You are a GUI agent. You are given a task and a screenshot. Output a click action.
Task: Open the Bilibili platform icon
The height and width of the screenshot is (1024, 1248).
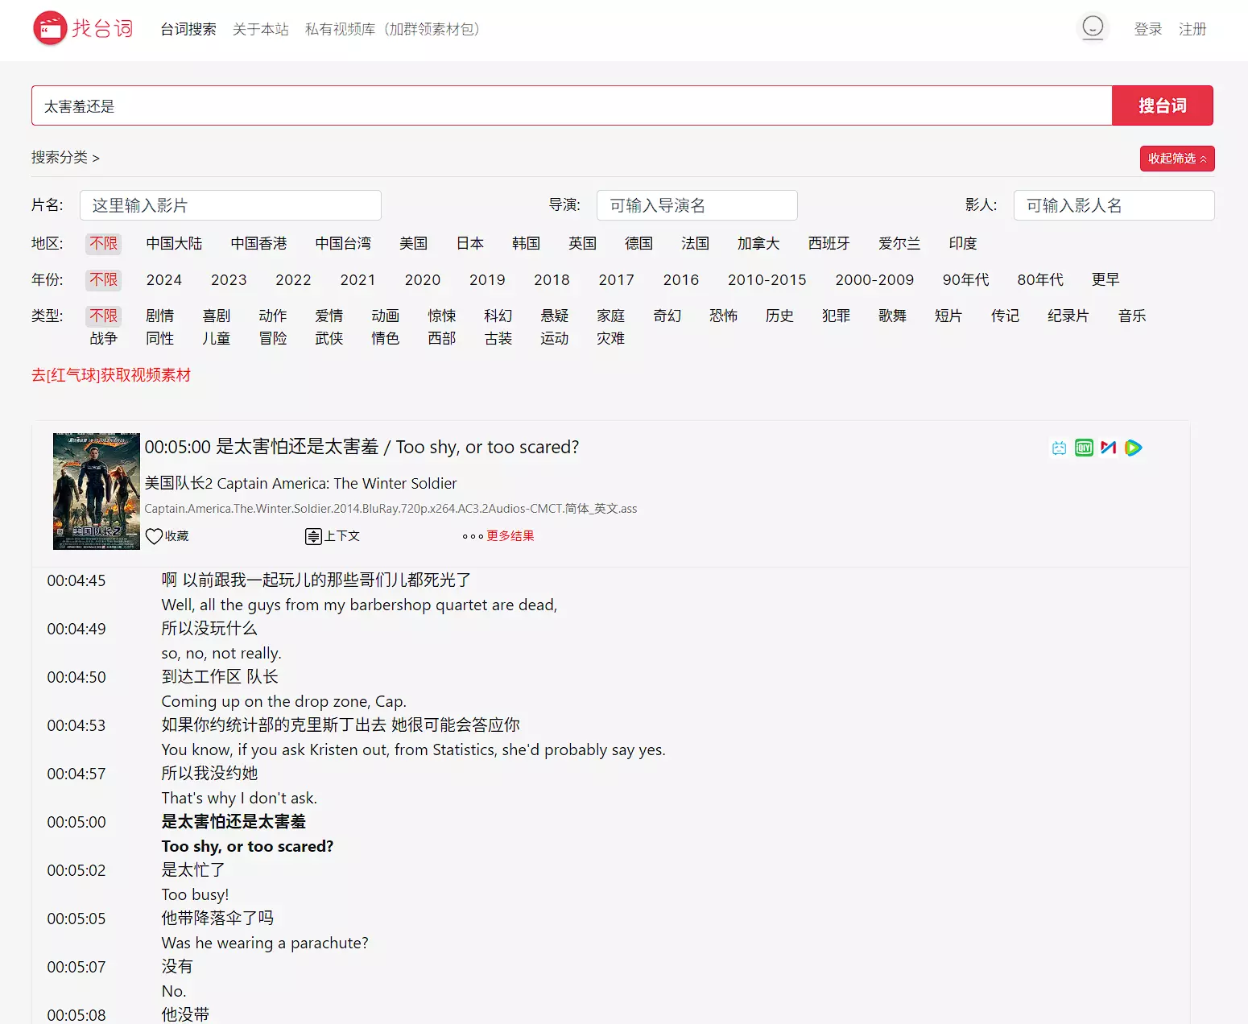point(1059,448)
